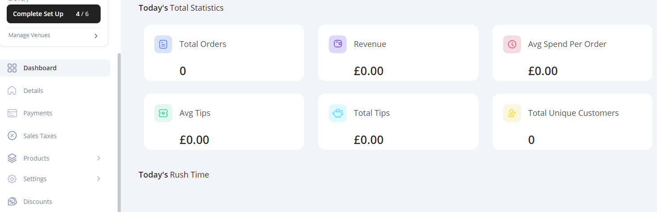Click the Total Orders list icon
Image resolution: width=657 pixels, height=212 pixels.
[x=163, y=44]
